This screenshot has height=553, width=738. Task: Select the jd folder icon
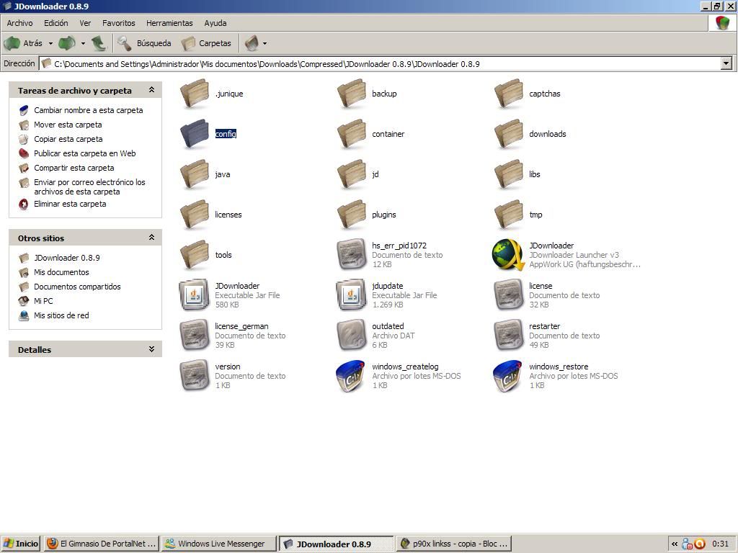click(x=352, y=174)
